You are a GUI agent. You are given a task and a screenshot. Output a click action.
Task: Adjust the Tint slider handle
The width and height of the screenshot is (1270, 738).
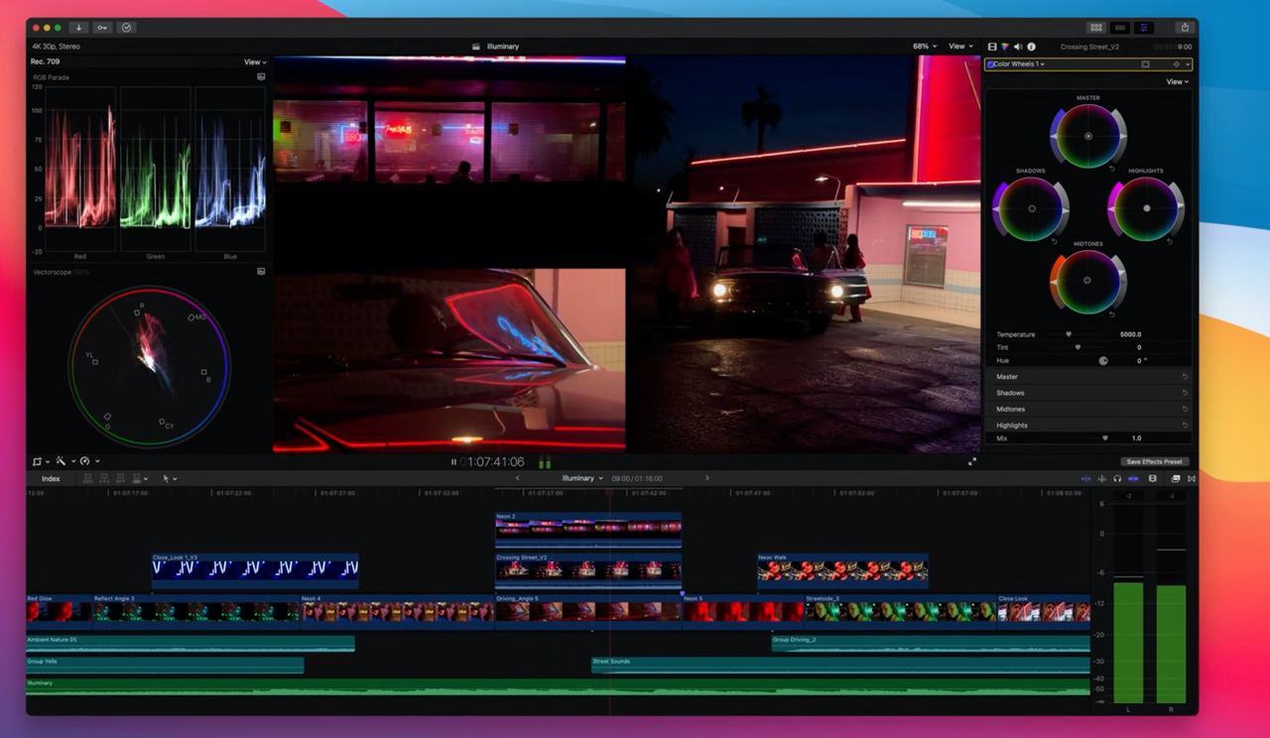point(1078,347)
